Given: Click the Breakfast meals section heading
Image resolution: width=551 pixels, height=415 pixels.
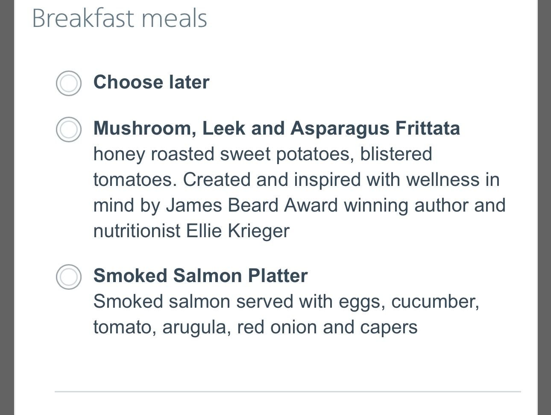Looking at the screenshot, I should [120, 18].
